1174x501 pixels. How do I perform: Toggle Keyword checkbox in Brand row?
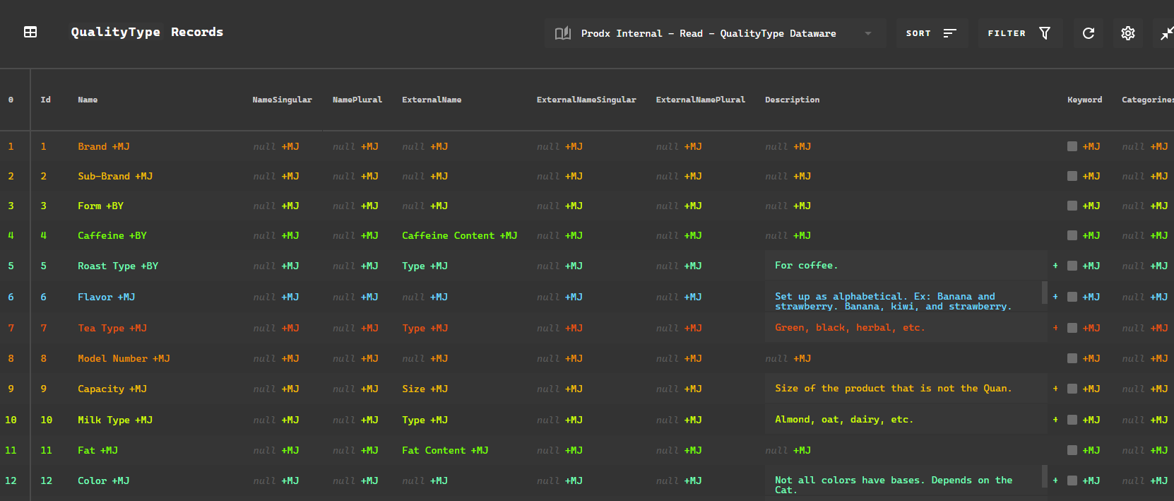click(x=1072, y=146)
